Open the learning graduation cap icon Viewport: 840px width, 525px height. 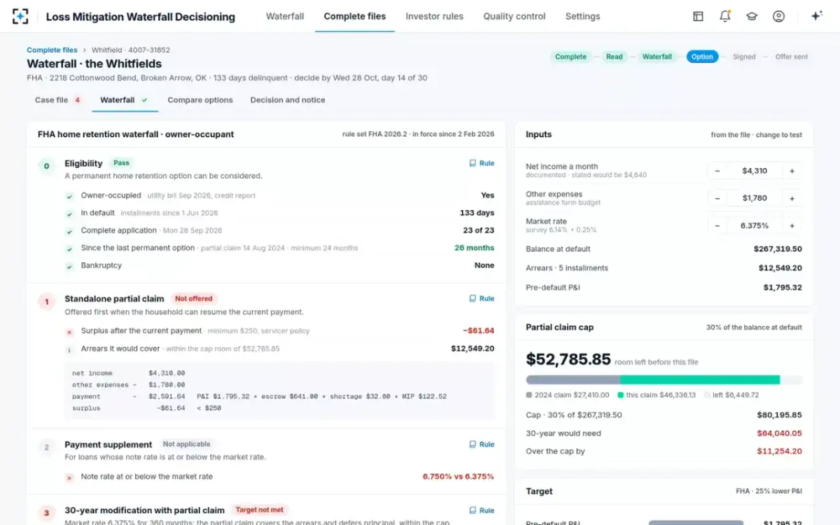pyautogui.click(x=752, y=16)
